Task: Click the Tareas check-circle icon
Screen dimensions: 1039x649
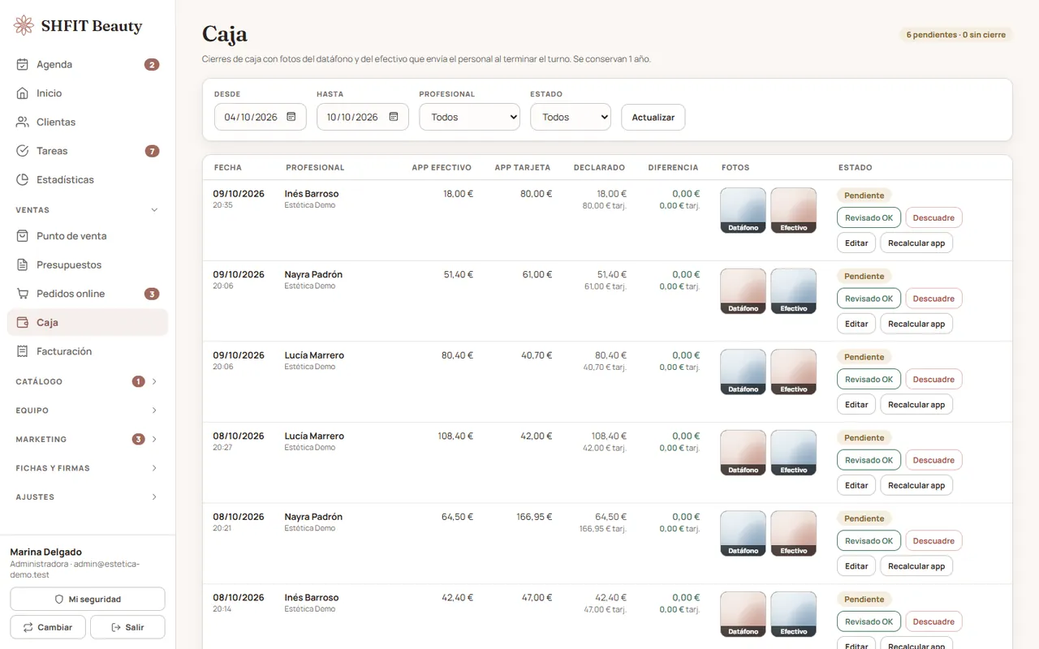Action: coord(23,151)
